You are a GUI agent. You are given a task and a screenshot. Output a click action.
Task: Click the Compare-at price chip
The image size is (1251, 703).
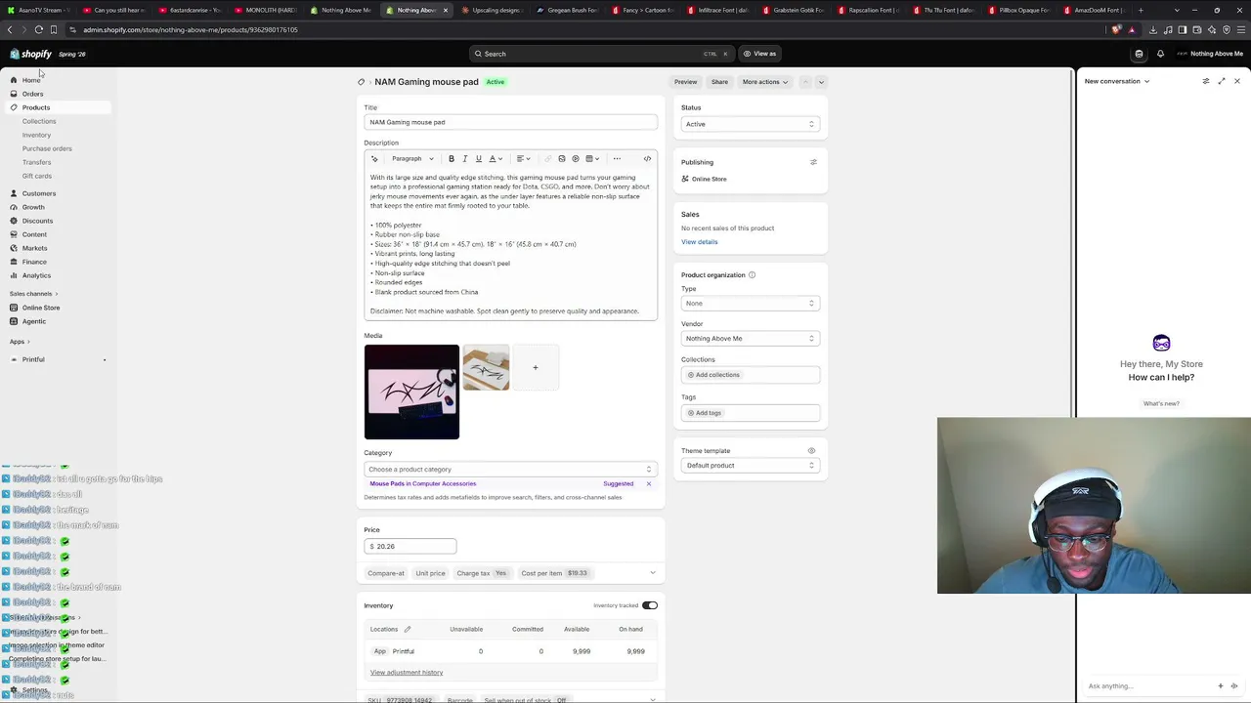386,573
